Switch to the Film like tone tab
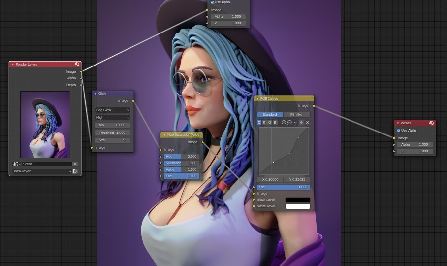 (296, 115)
